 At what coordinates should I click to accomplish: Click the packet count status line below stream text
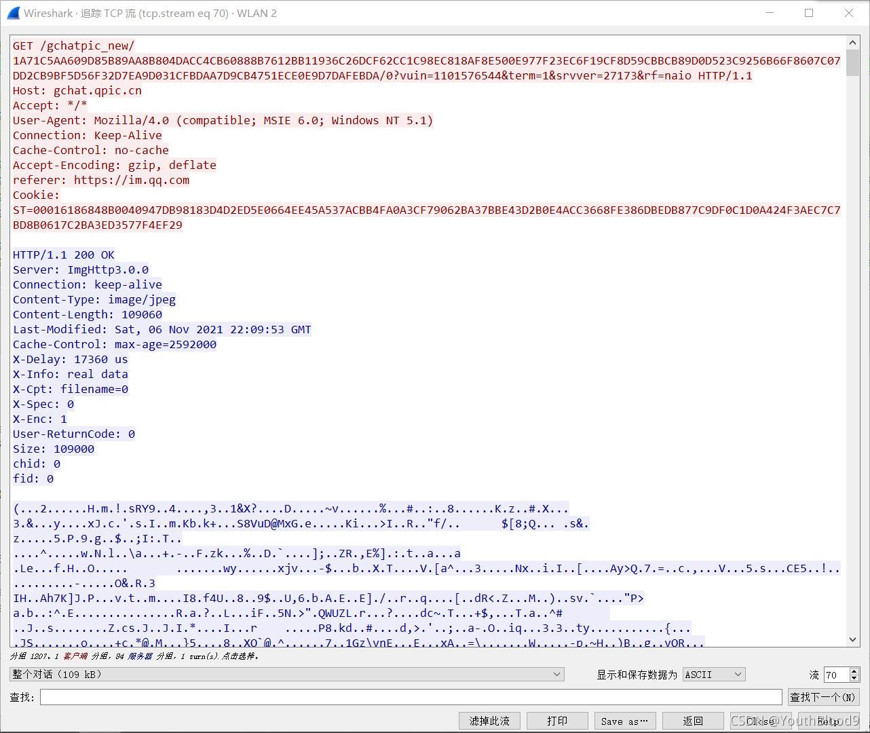(x=134, y=656)
